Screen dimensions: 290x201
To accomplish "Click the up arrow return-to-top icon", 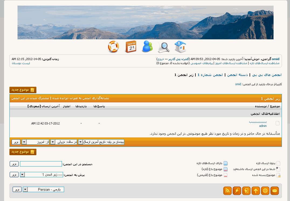I will point(256,191).
